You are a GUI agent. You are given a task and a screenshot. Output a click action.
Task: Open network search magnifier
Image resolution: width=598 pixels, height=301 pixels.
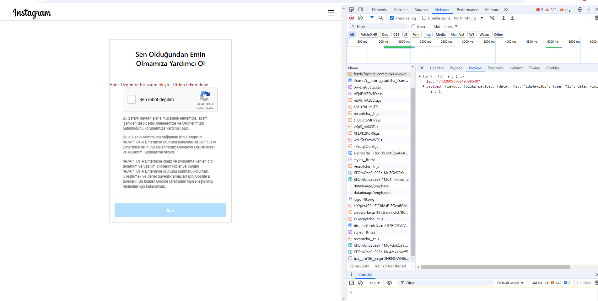tap(381, 18)
